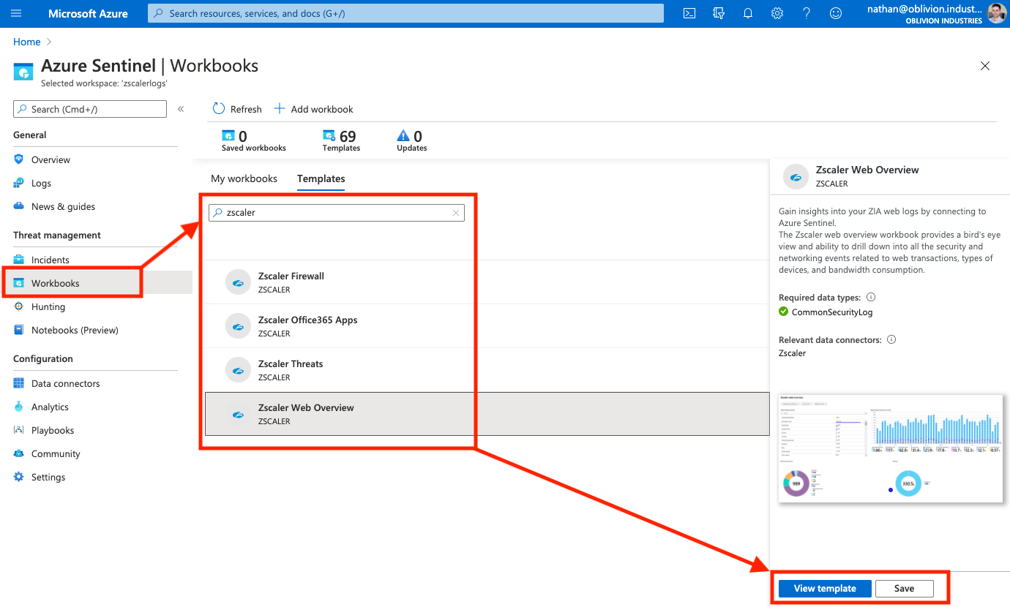Switch to the My workbooks tab
1010x607 pixels.
click(244, 178)
